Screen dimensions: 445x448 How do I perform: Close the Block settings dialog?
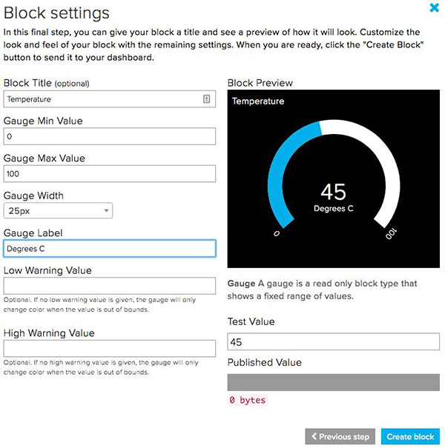tap(434, 8)
